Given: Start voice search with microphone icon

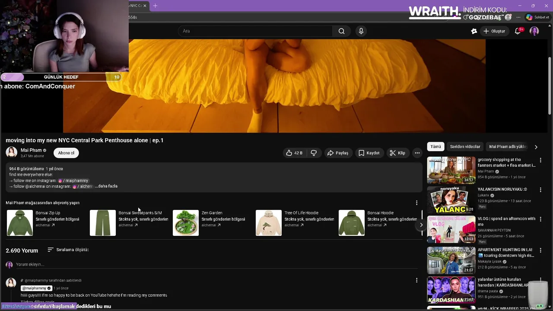Looking at the screenshot, I should tap(361, 31).
